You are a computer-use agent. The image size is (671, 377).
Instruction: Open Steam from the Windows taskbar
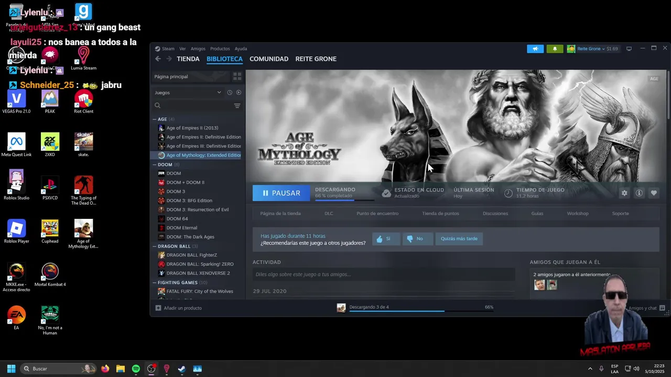pyautogui.click(x=182, y=369)
